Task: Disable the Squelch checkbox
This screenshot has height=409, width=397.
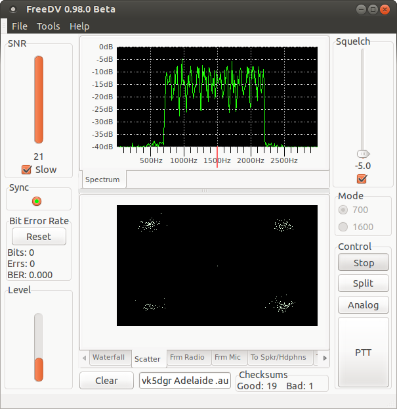Action: pos(362,179)
